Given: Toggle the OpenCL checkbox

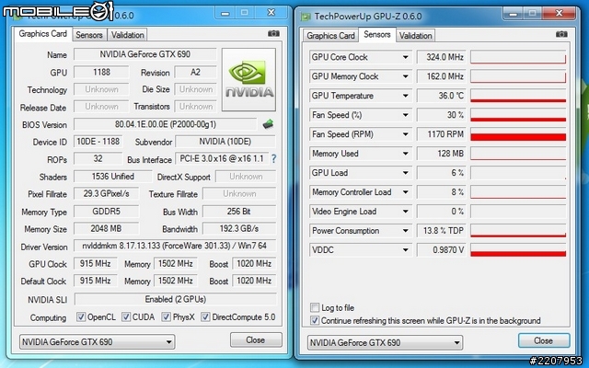Looking at the screenshot, I should (x=81, y=316).
